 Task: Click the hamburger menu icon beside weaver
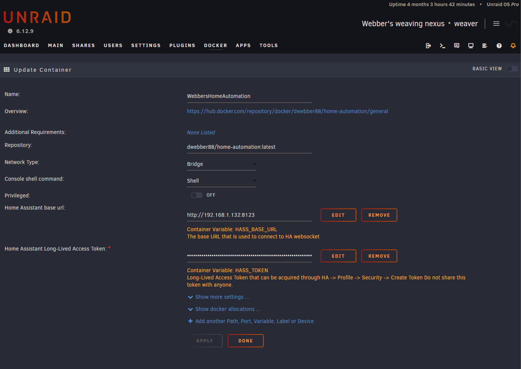click(x=496, y=24)
